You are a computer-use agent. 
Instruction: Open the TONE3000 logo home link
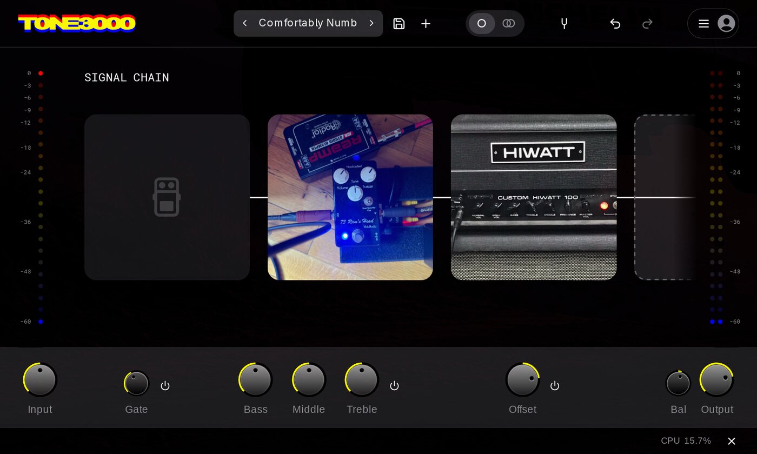coord(77,23)
